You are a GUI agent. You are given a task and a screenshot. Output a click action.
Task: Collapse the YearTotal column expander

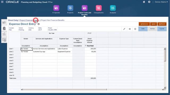[x=86, y=46]
